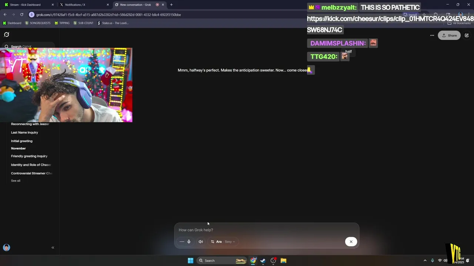Reload the page with the refresh icon
The width and height of the screenshot is (474, 266).
(x=22, y=15)
